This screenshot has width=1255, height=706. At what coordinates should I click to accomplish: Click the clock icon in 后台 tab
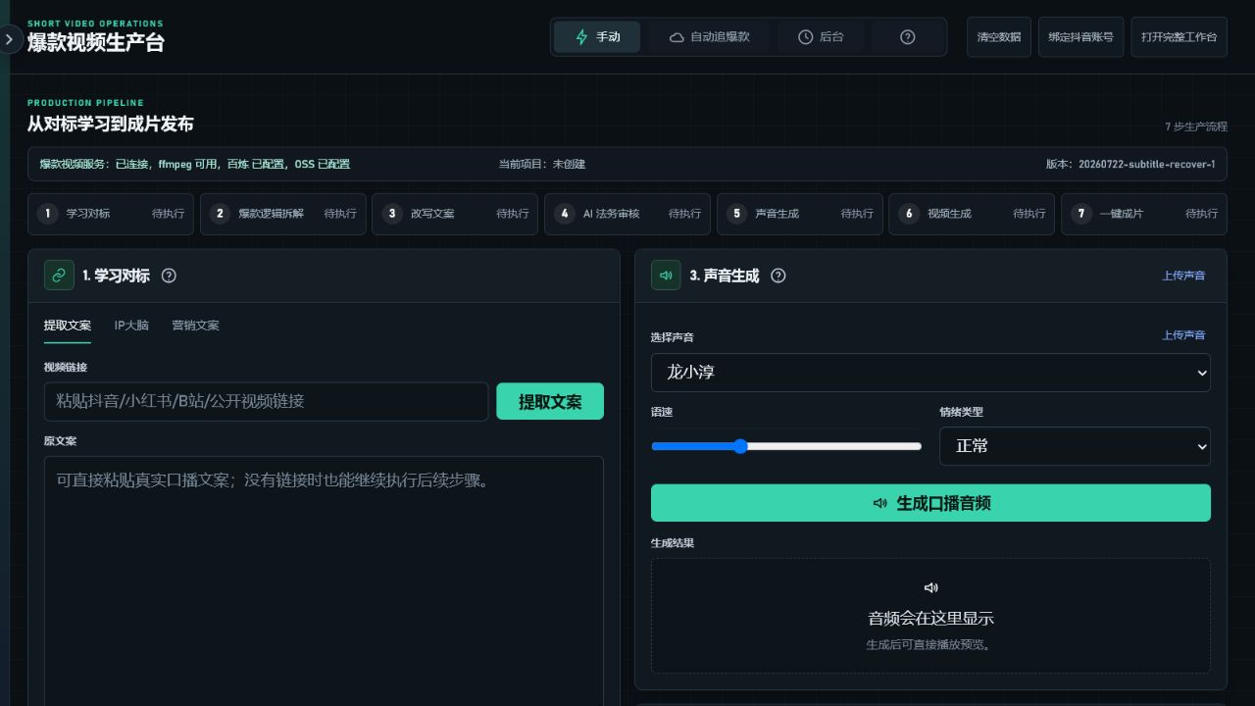(x=805, y=37)
